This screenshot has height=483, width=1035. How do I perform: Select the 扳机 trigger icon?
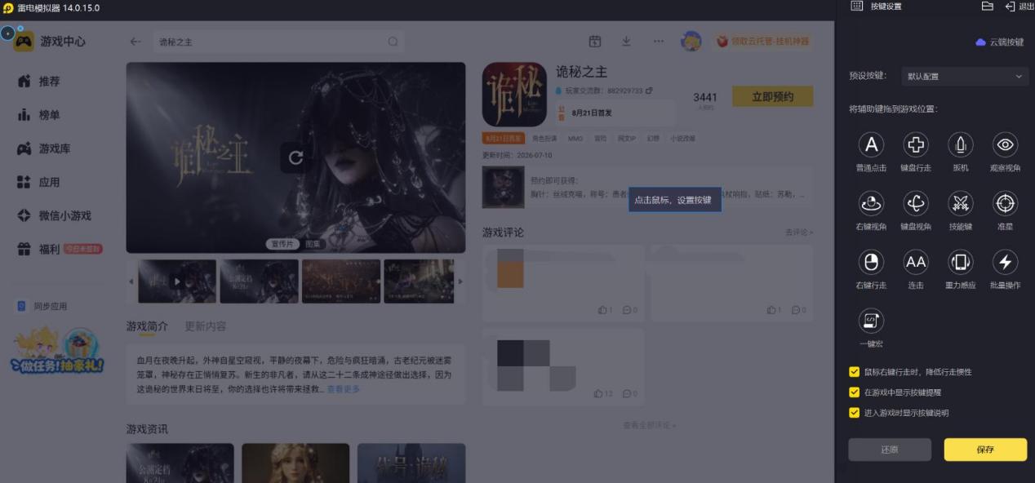(960, 145)
